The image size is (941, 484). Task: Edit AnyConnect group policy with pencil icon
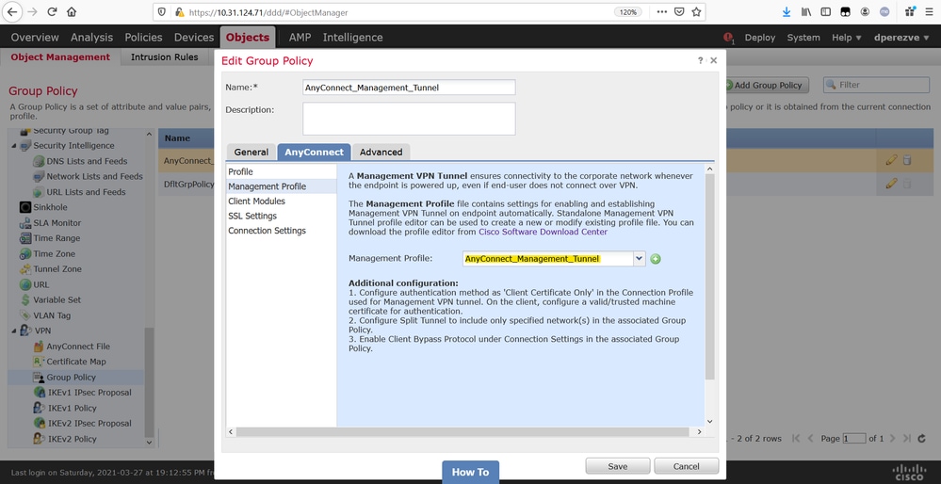click(x=891, y=160)
